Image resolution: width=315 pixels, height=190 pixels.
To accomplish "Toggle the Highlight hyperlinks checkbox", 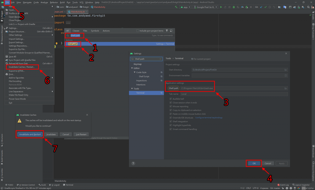I will point(170,125).
